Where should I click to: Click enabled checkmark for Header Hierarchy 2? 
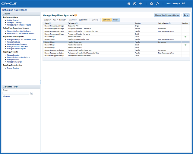pos(185,45)
